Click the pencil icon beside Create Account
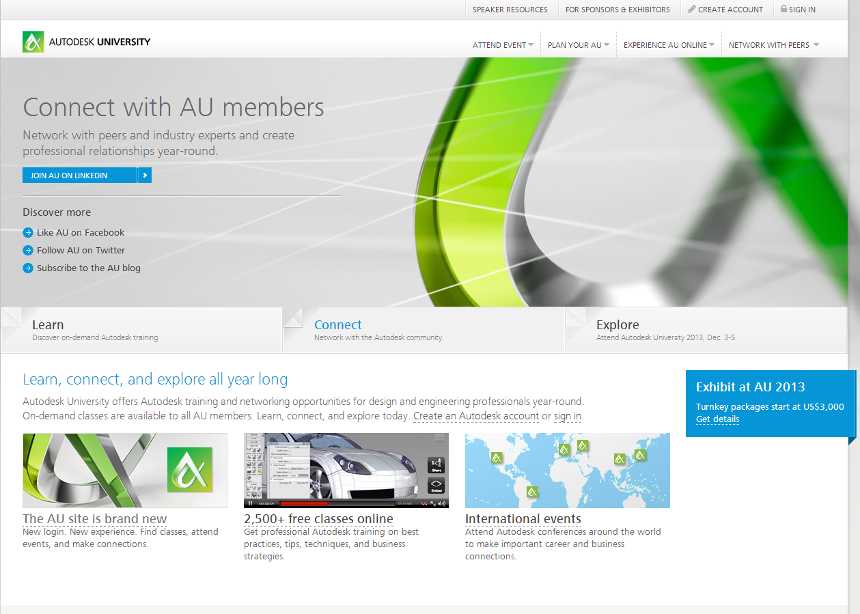This screenshot has height=614, width=860. point(691,9)
